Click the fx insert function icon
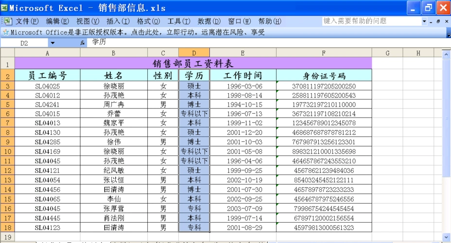 click(x=83, y=43)
